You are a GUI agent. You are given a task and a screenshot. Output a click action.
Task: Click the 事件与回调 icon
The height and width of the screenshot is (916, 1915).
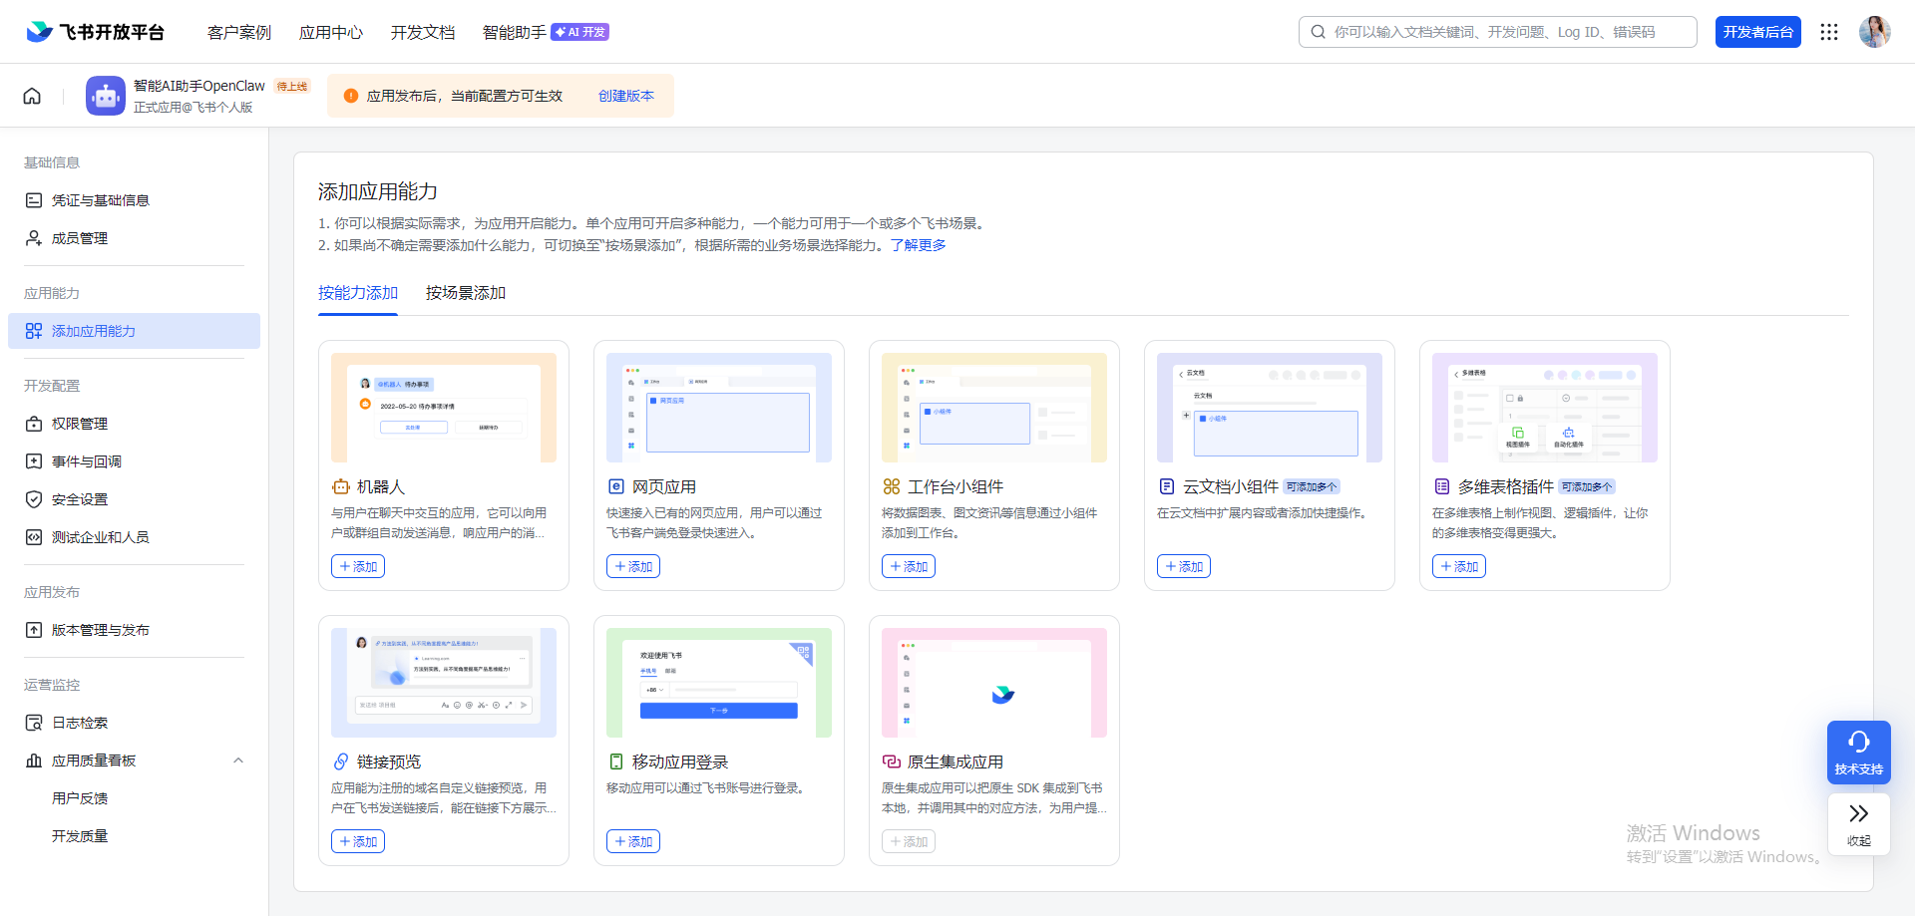[34, 461]
